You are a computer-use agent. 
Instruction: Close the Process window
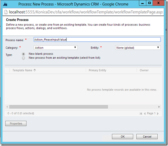(x=158, y=3)
